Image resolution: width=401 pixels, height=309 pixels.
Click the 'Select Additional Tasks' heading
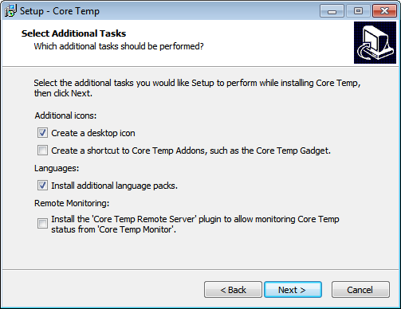(73, 33)
